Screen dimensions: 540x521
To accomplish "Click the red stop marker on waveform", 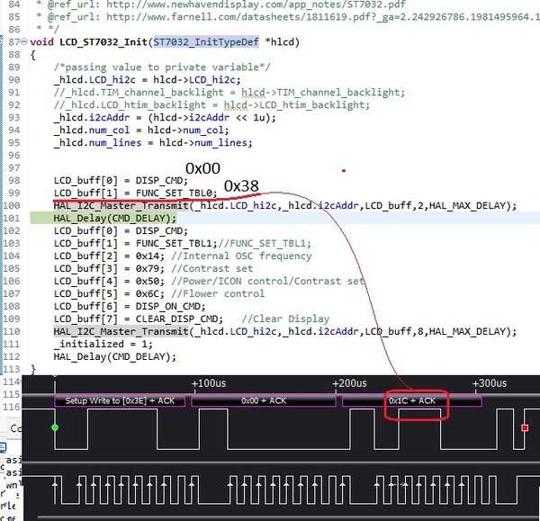I will click(x=525, y=427).
